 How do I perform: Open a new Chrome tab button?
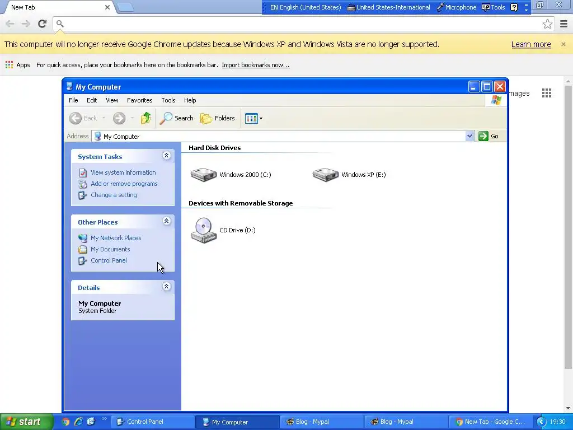point(125,8)
